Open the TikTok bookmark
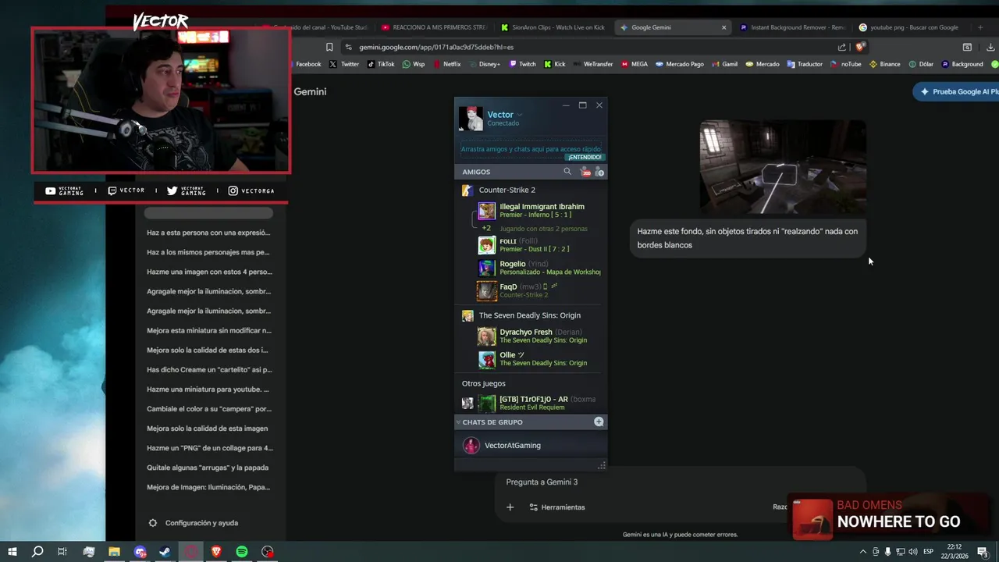Image resolution: width=999 pixels, height=562 pixels. (x=381, y=64)
